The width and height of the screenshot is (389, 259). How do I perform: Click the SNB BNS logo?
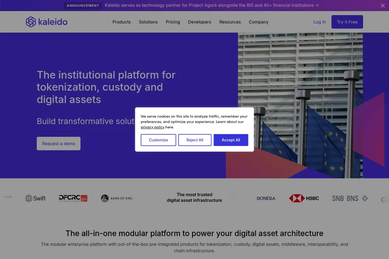click(350, 198)
